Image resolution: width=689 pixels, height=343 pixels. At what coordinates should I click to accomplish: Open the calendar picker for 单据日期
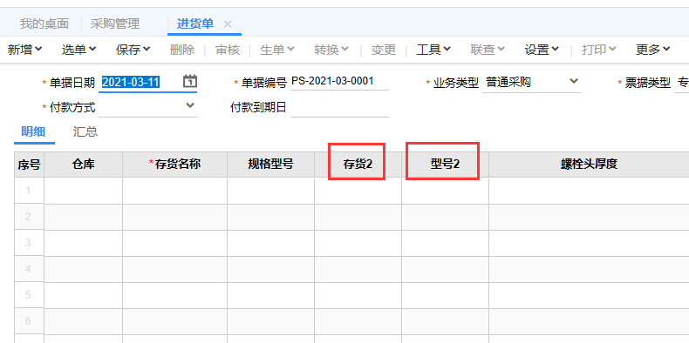(x=190, y=82)
